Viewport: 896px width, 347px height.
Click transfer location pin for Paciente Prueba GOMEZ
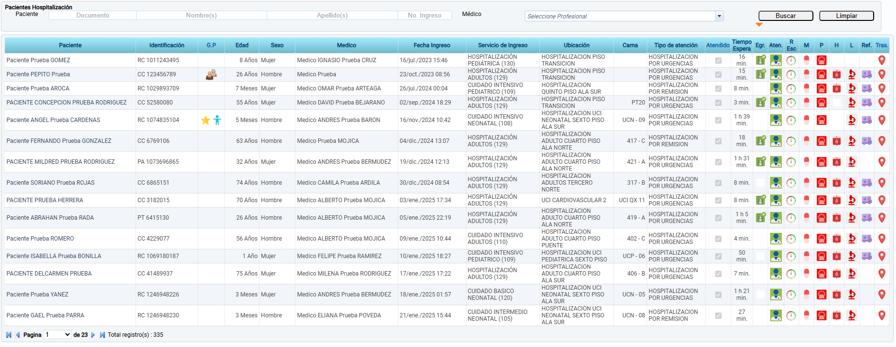882,60
